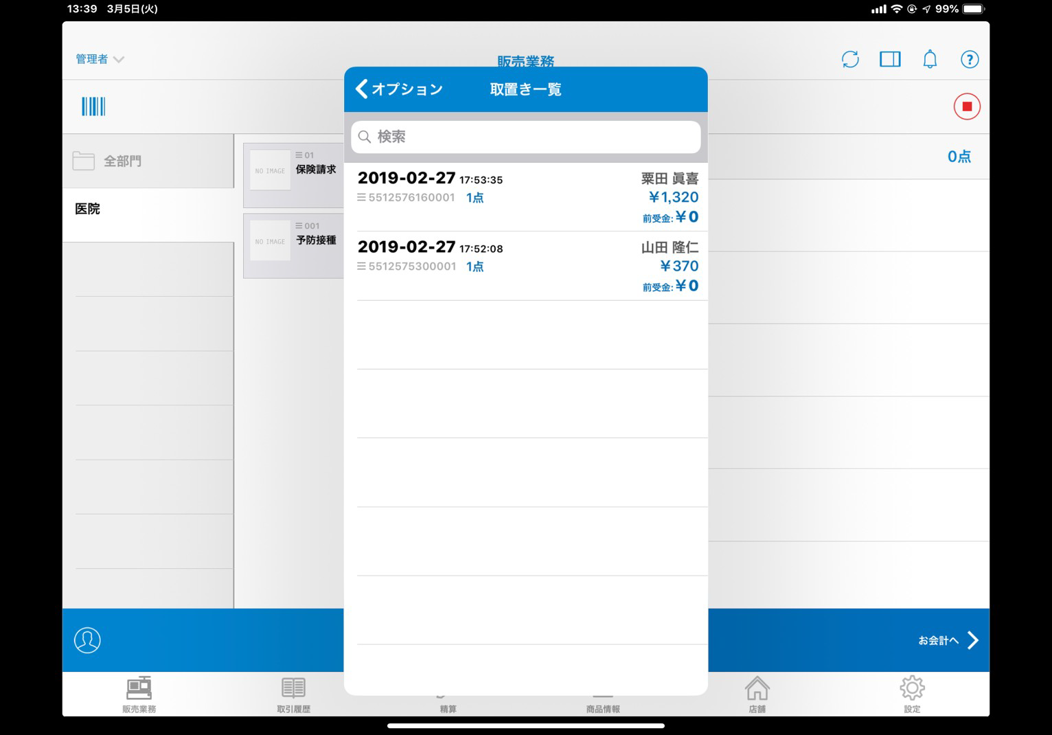Select the customer profile icon
This screenshot has height=735, width=1052.
(x=87, y=640)
